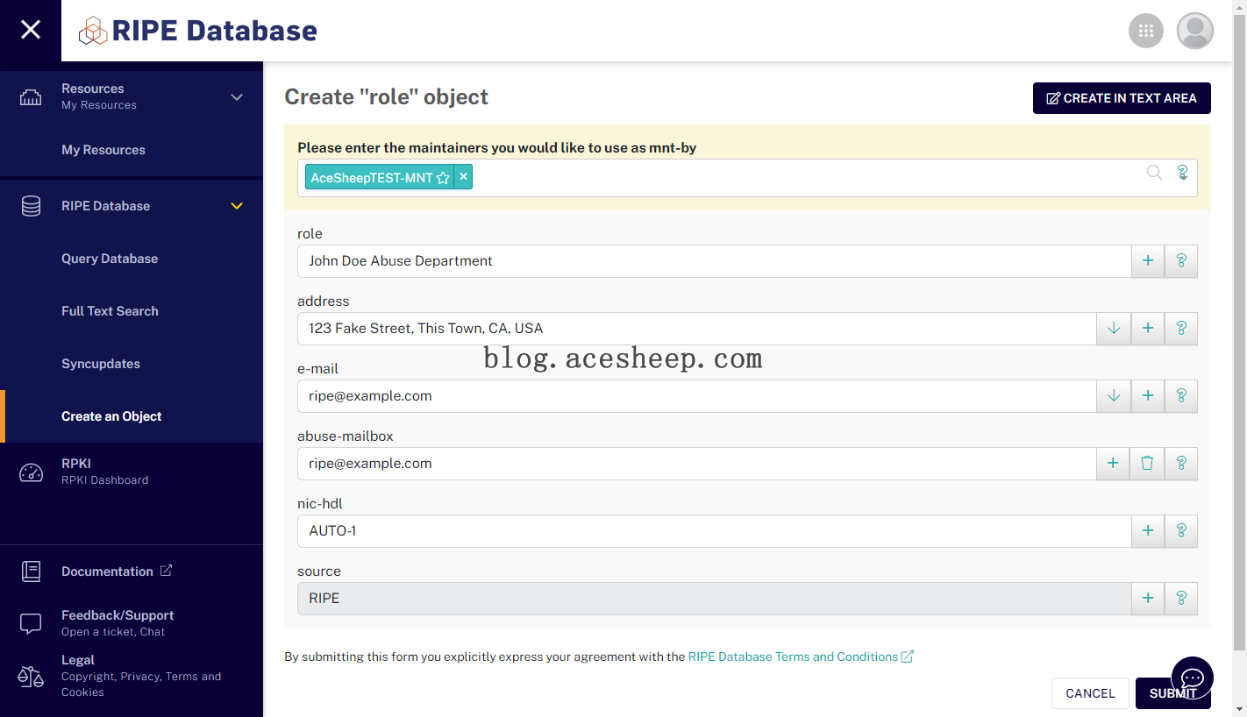Screen dimensions: 1247x717
Task: Mark AceSheepTEST-MNT as favourite star
Action: pyautogui.click(x=443, y=178)
